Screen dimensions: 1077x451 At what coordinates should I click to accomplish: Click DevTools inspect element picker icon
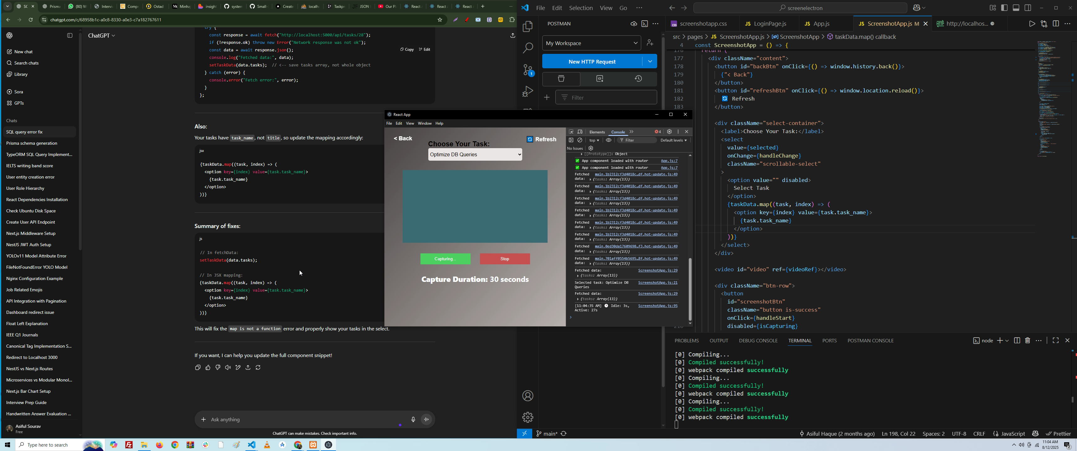(571, 132)
